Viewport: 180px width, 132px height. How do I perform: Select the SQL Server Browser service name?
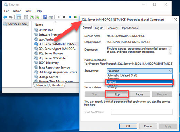pos(51,53)
